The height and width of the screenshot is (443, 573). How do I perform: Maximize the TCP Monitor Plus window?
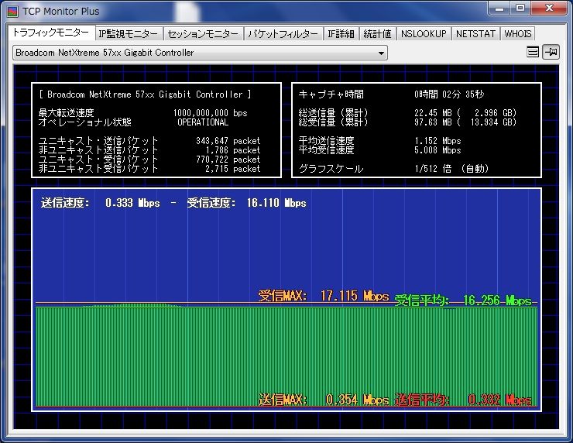click(520, 9)
